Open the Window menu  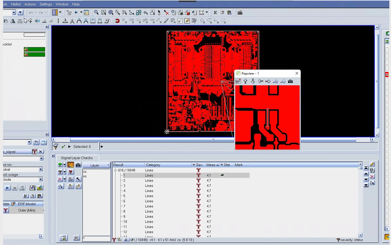point(62,4)
